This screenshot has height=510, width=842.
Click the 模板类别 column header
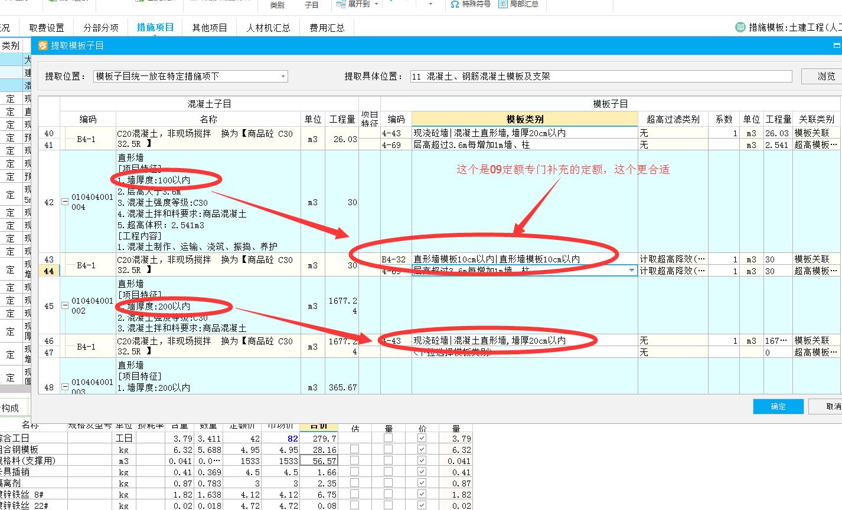pyautogui.click(x=524, y=119)
